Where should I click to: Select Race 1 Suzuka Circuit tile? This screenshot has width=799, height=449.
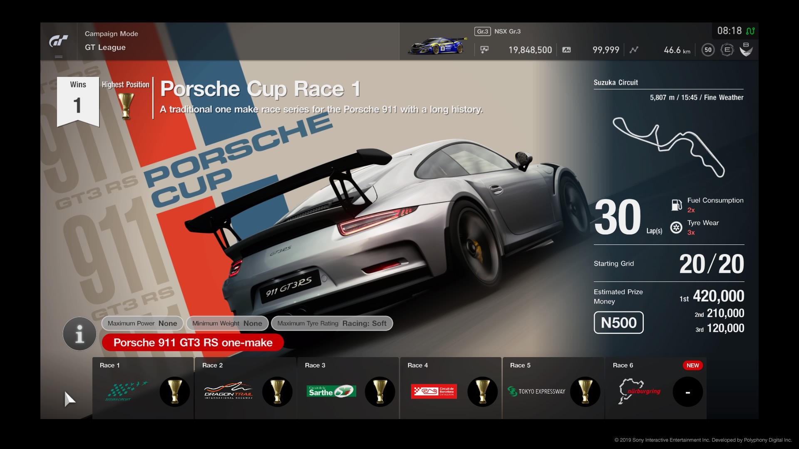click(x=143, y=388)
